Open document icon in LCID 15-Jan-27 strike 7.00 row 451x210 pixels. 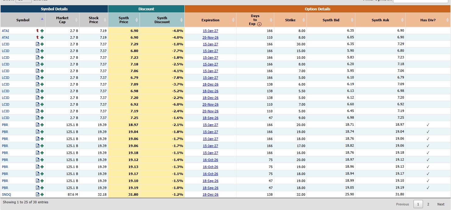click(37, 71)
